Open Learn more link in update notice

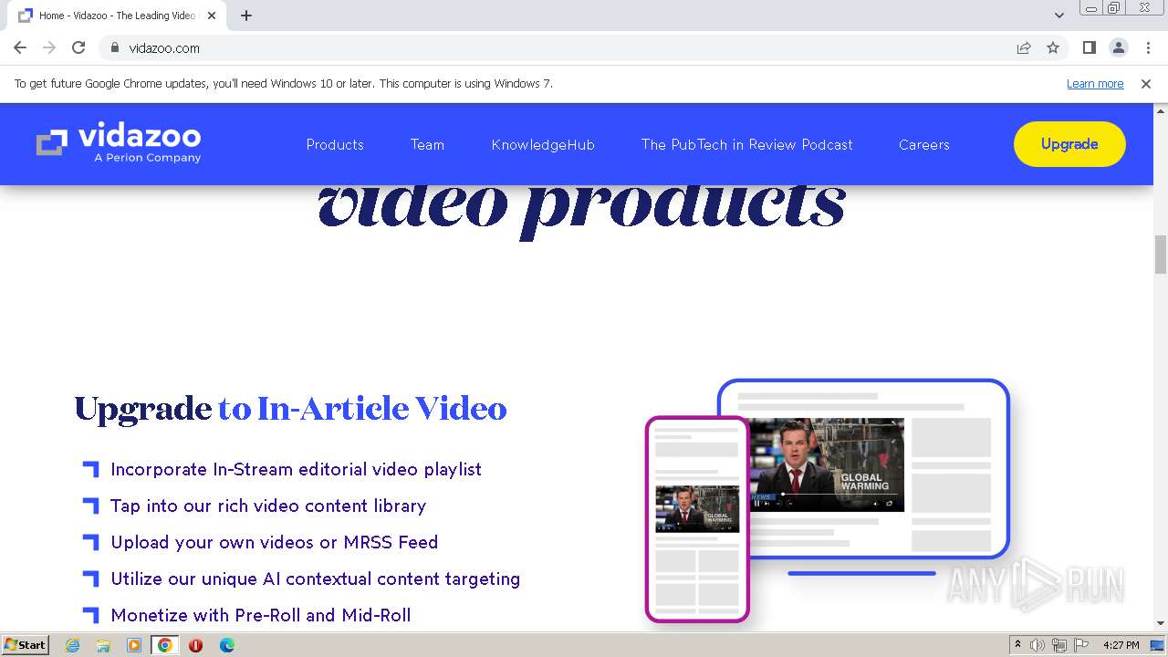[1095, 83]
